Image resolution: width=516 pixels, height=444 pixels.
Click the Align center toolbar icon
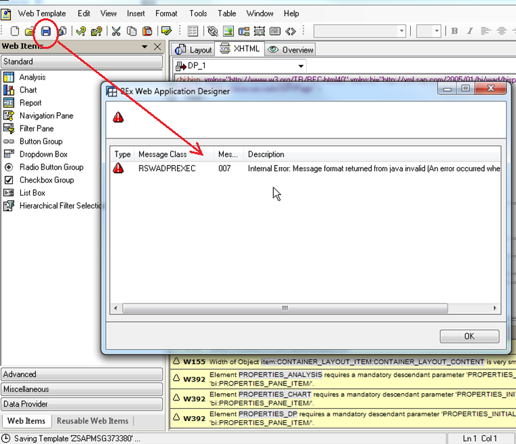point(501,31)
